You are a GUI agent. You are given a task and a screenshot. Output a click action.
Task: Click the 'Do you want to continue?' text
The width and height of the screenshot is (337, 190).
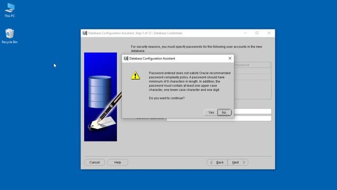point(166,98)
